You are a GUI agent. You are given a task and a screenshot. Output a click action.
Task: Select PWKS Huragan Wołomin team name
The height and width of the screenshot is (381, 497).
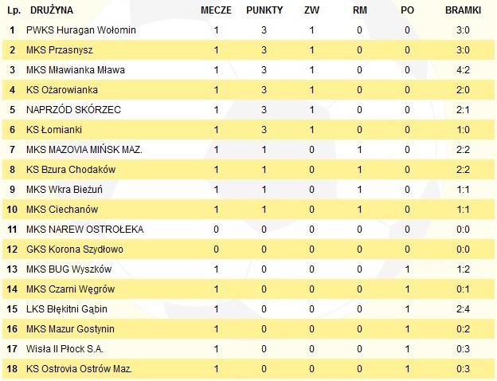point(81,30)
